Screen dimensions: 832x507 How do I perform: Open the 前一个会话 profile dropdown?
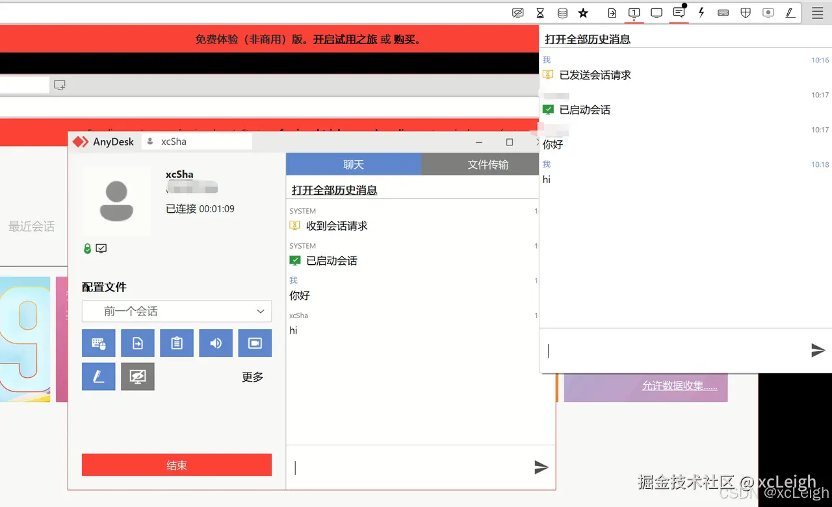[177, 312]
